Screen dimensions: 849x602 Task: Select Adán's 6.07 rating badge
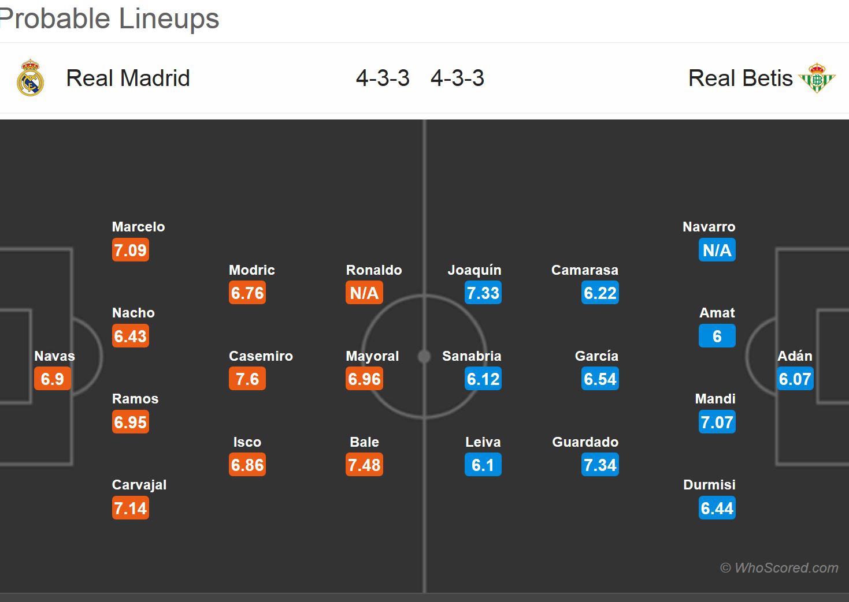795,379
